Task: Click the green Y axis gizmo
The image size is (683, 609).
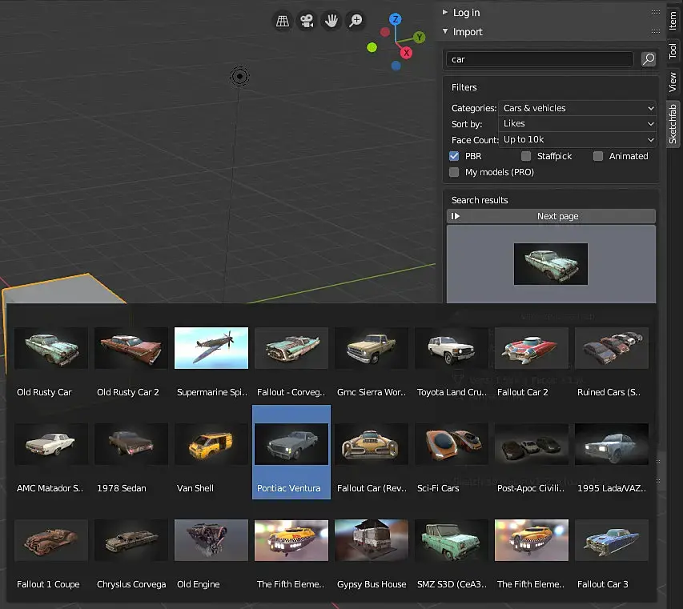Action: (419, 38)
